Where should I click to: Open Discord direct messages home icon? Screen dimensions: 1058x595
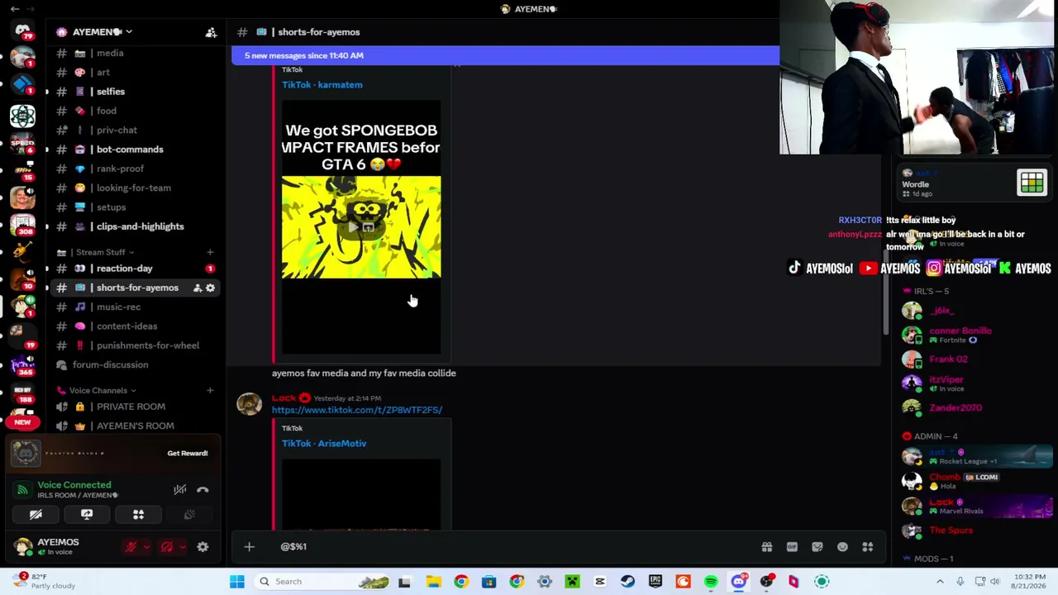(22, 31)
